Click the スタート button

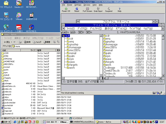[x=6, y=122]
